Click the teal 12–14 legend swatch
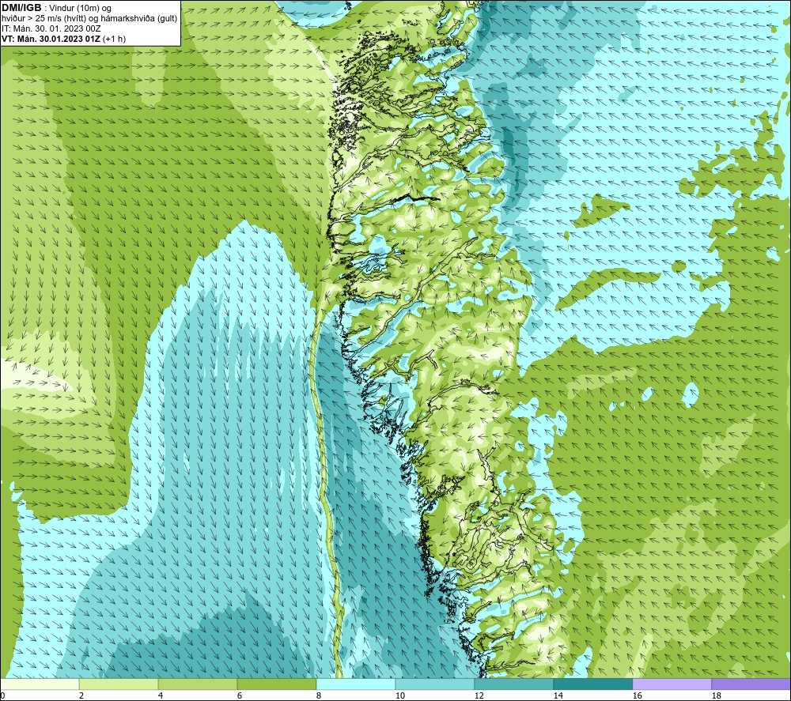 click(513, 684)
